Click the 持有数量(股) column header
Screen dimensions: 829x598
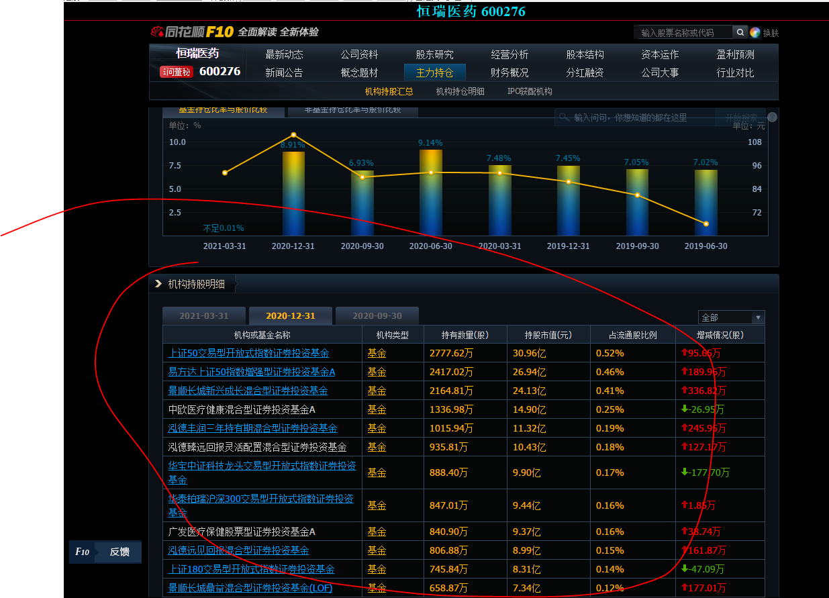coord(465,335)
